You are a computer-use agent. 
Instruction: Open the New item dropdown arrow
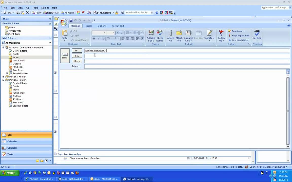click(13, 13)
